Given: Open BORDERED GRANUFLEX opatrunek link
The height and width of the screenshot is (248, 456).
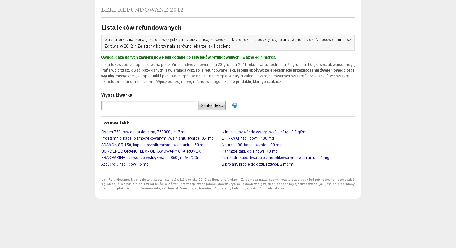Looking at the screenshot, I should [x=151, y=151].
